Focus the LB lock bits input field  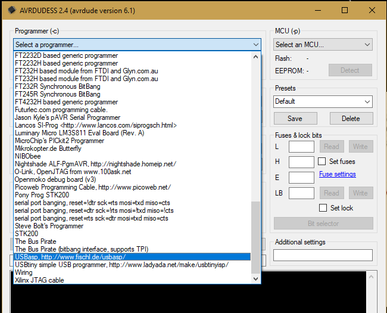[301, 193]
